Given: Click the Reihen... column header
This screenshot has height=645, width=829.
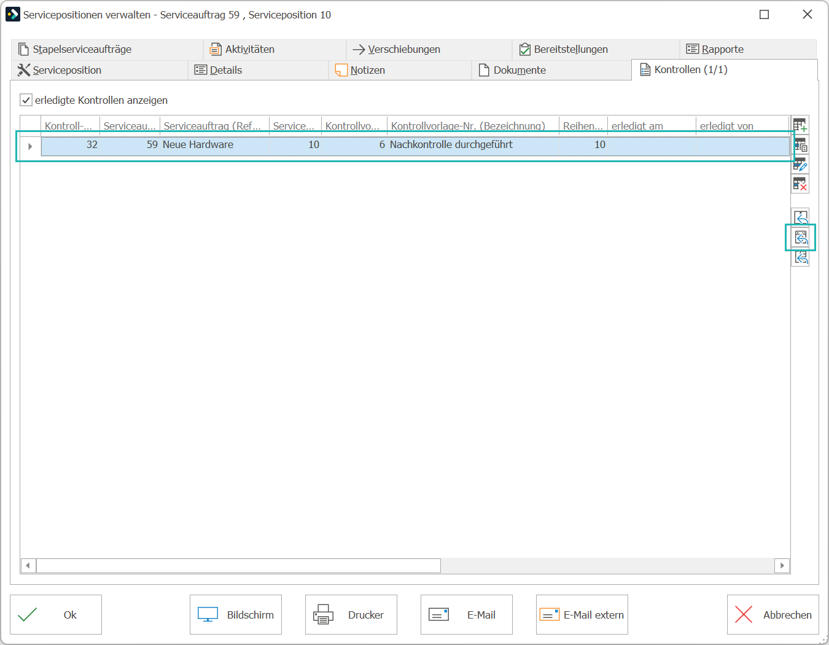Looking at the screenshot, I should pos(583,126).
